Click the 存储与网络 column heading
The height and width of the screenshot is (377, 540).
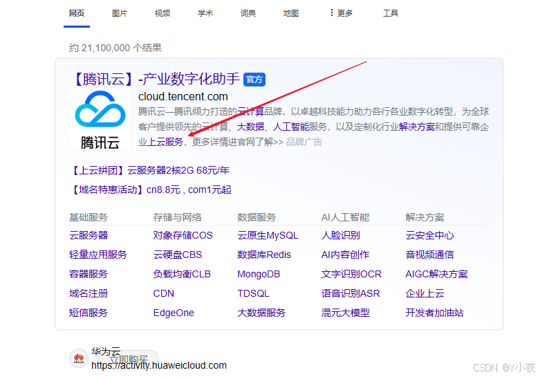point(178,217)
